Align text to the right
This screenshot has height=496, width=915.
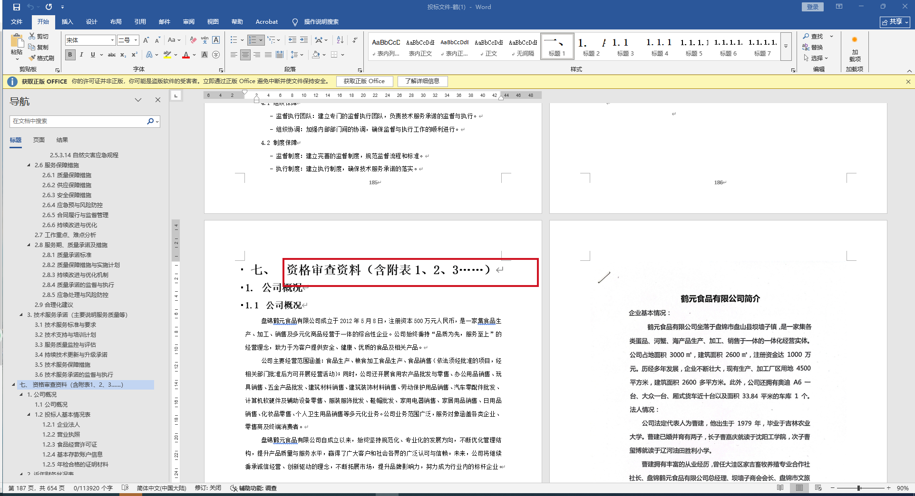click(257, 55)
